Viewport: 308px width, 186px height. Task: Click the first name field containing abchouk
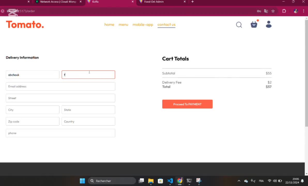click(x=33, y=75)
